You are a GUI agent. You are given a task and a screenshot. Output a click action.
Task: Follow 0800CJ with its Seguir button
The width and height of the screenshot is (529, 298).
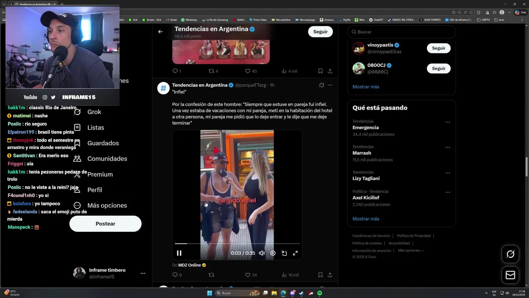point(438,68)
